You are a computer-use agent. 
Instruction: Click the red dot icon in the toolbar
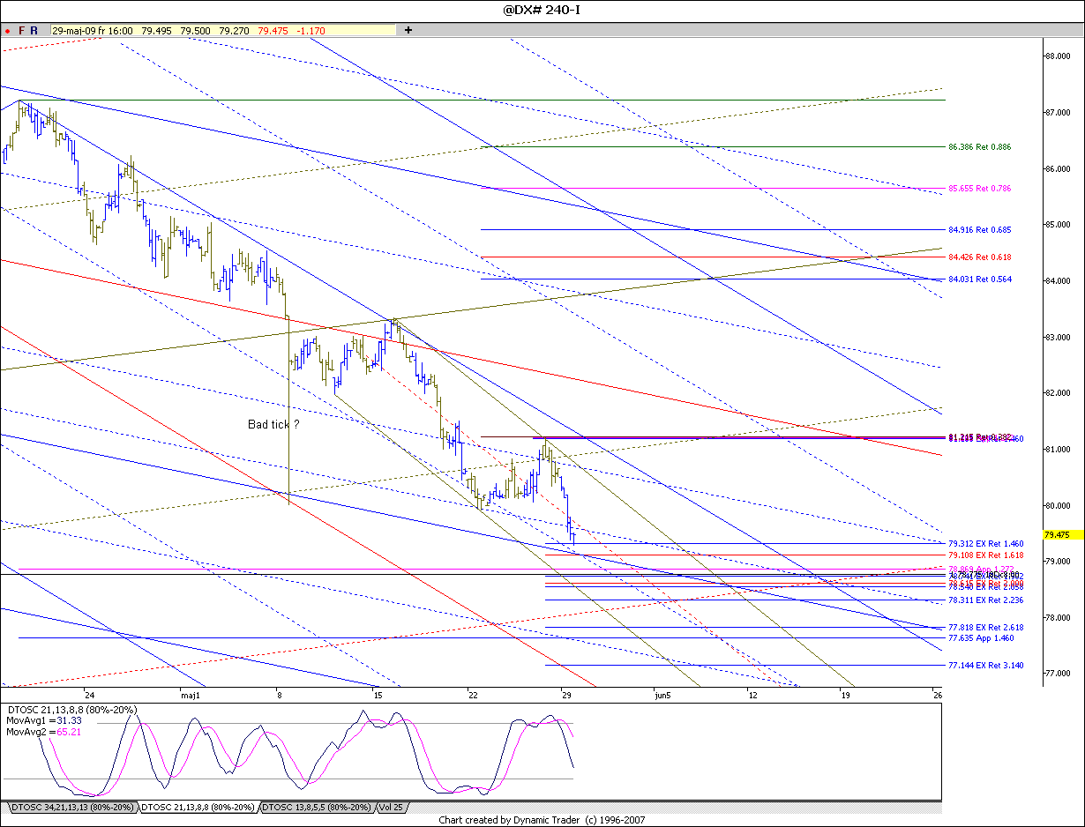[x=7, y=30]
